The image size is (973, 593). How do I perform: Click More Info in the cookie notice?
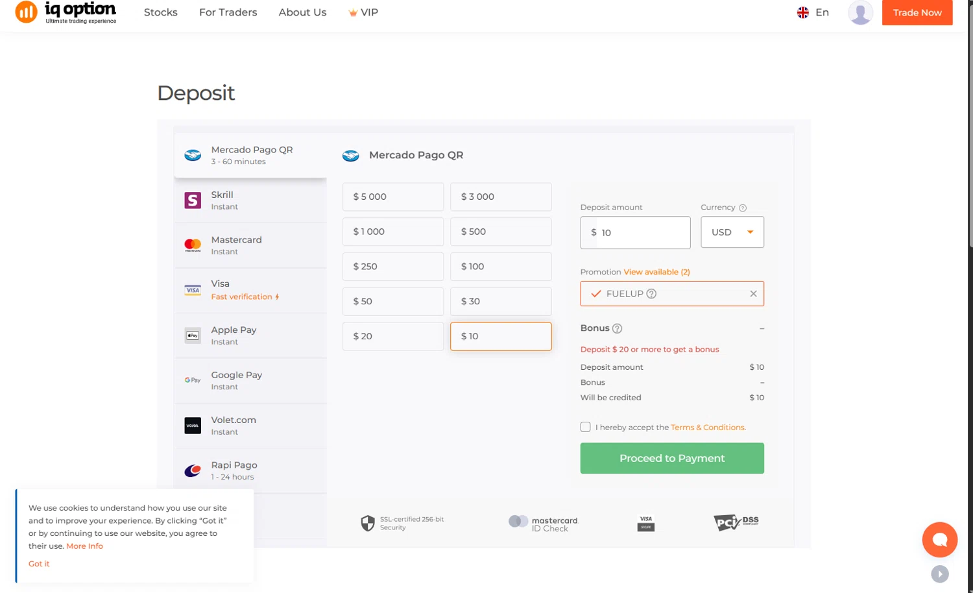[x=84, y=546]
